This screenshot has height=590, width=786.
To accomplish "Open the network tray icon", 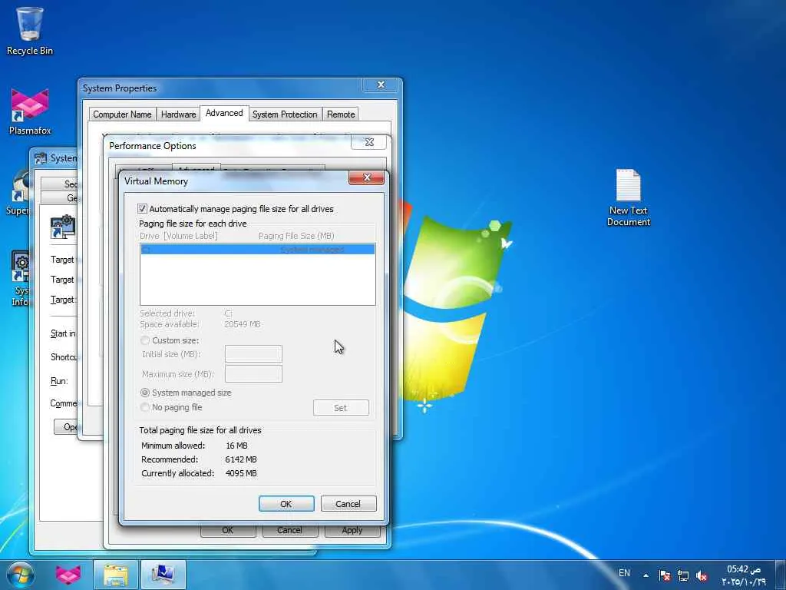I will coord(682,575).
